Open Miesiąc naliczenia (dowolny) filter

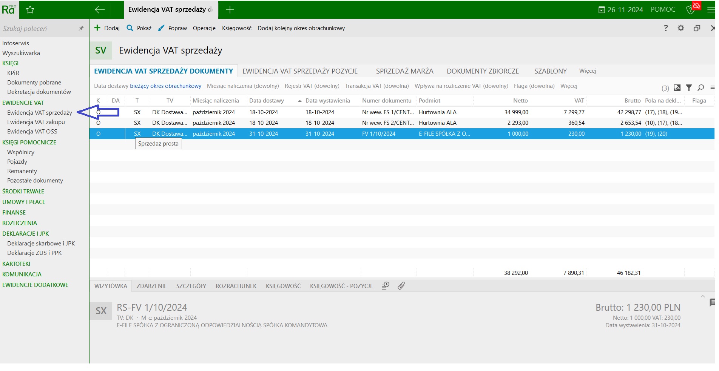(x=243, y=86)
